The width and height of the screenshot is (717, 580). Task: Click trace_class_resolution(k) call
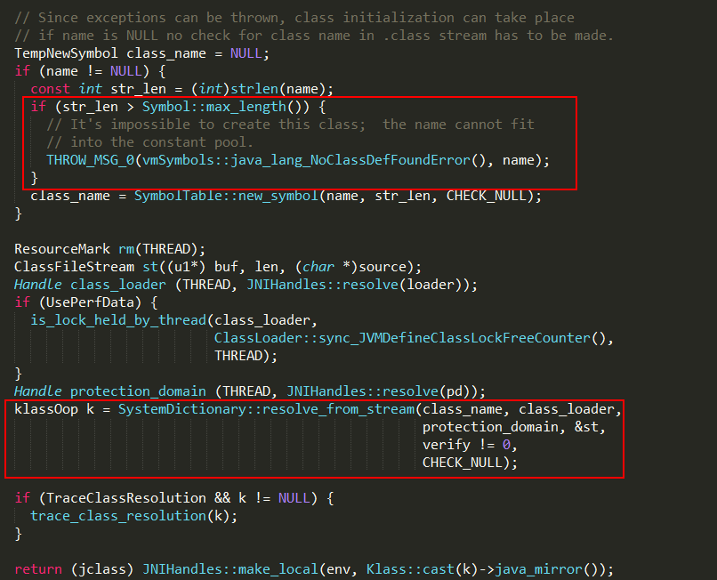[133, 516]
